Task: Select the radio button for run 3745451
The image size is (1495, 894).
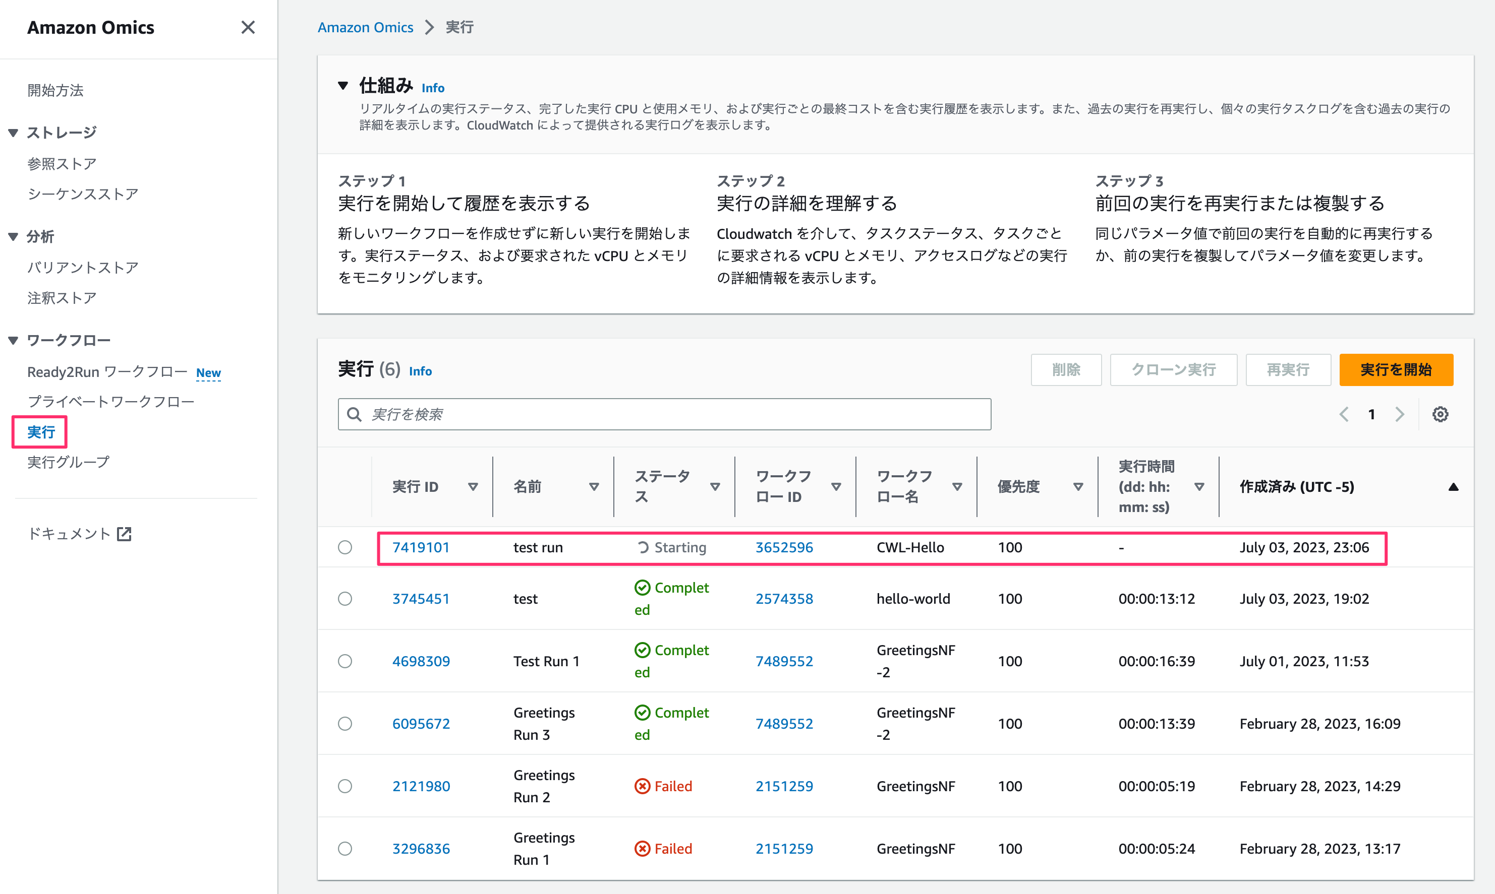Action: point(345,598)
